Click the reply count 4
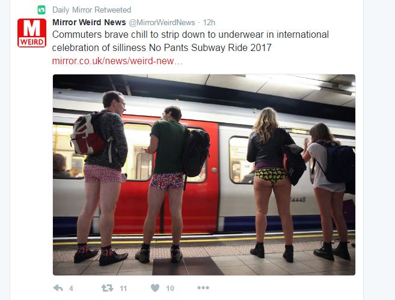 coord(71,289)
